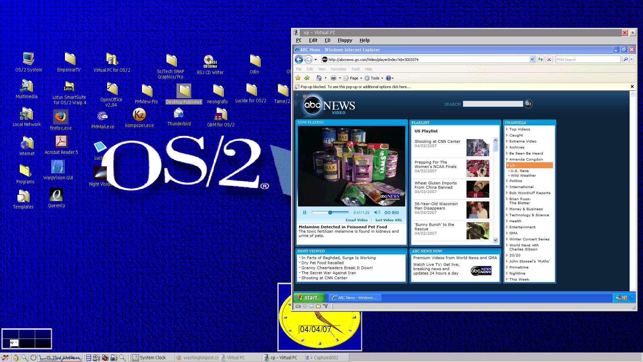Click the Home icon in IE toolbar
643x362 pixels.
pos(319,78)
